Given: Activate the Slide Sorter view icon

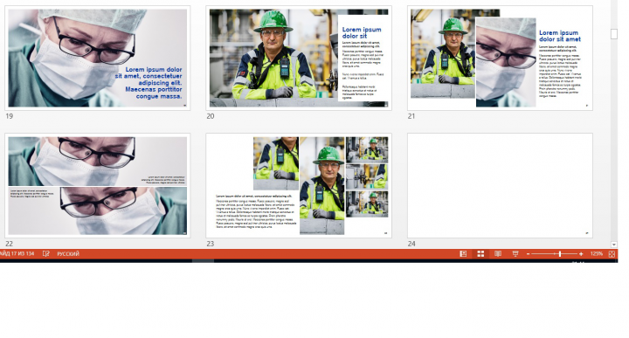Looking at the screenshot, I should [480, 254].
